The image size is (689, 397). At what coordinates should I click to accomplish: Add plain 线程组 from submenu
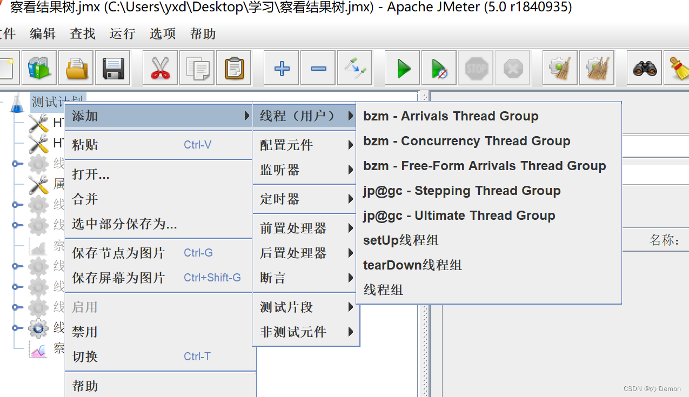click(x=489, y=290)
